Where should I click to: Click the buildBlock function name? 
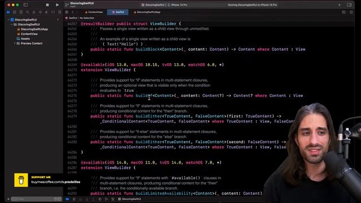tap(147, 49)
